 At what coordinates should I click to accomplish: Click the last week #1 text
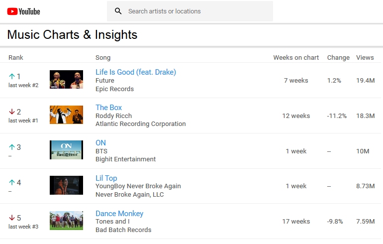[23, 121]
